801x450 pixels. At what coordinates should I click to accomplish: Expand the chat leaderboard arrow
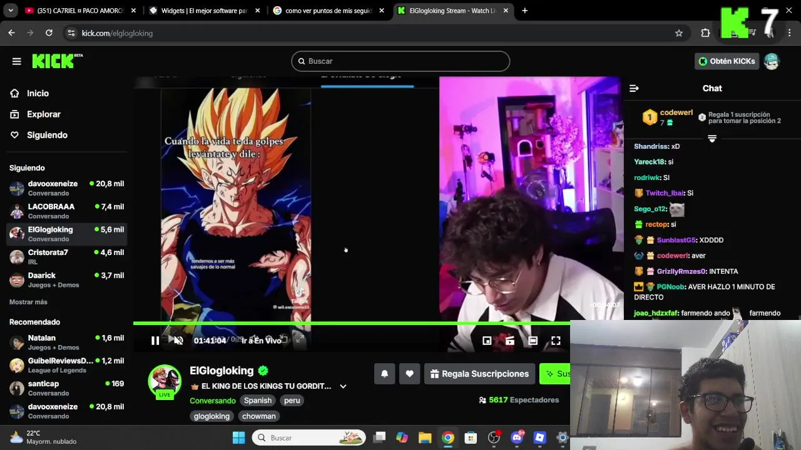(x=712, y=138)
